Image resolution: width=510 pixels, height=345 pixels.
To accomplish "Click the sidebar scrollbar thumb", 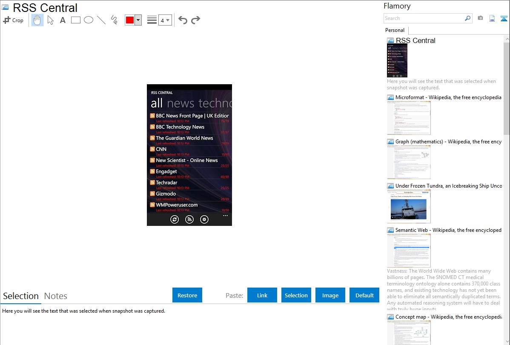I will tap(507, 88).
